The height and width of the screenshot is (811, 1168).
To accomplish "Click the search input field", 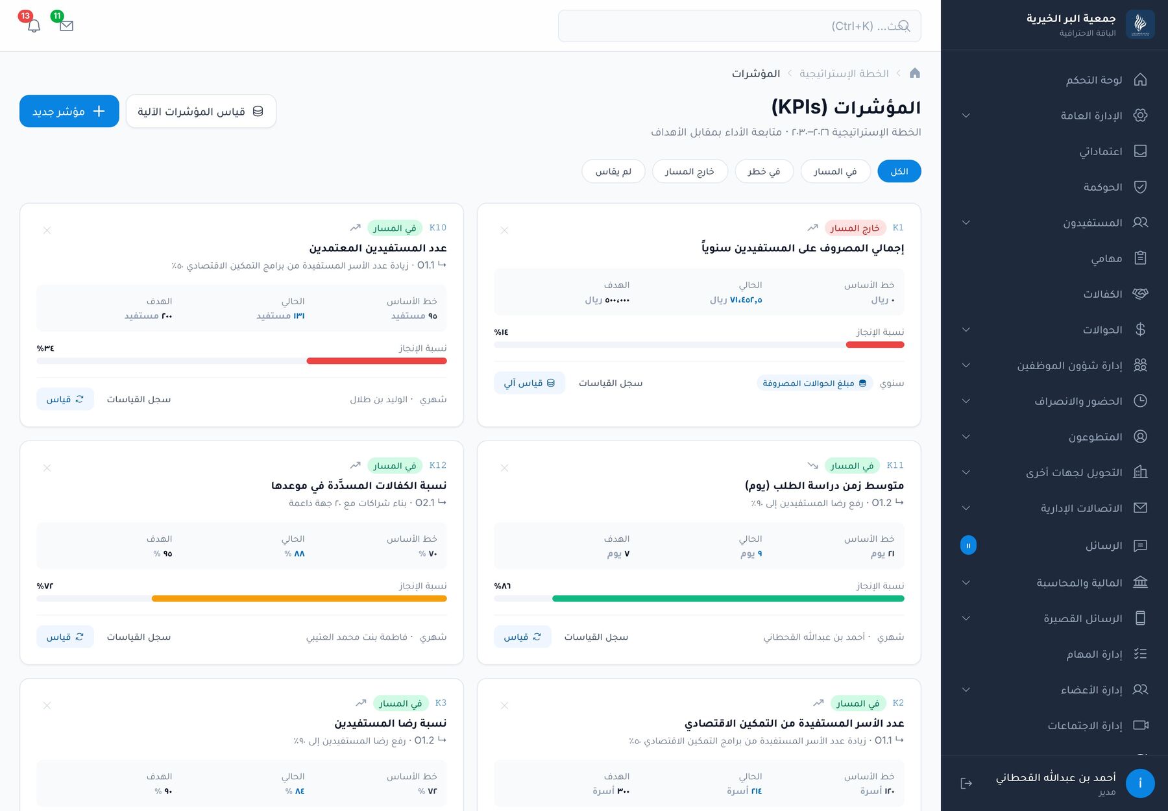I will [739, 26].
